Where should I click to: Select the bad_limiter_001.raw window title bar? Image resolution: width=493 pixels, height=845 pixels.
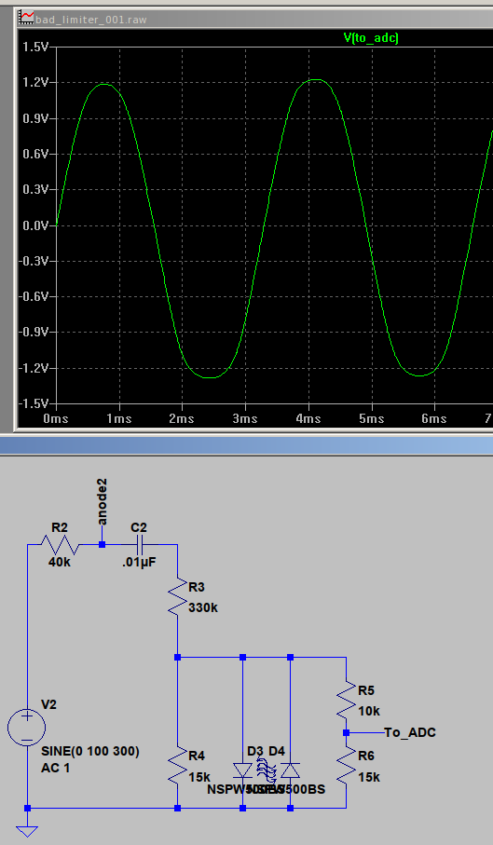tap(254, 19)
